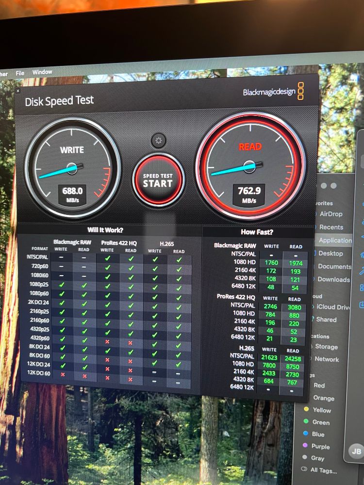
Task: Select the Gray tag dot in Finder
Action: point(305,457)
